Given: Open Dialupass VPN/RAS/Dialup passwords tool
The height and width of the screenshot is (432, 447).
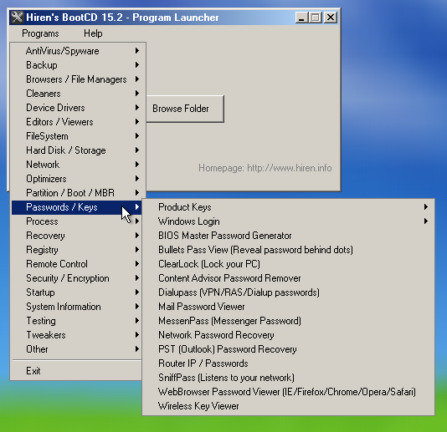Looking at the screenshot, I should 289,292.
